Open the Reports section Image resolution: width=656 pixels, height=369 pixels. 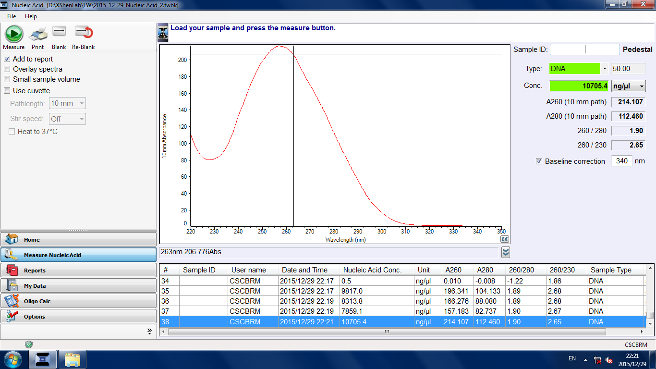tap(79, 271)
